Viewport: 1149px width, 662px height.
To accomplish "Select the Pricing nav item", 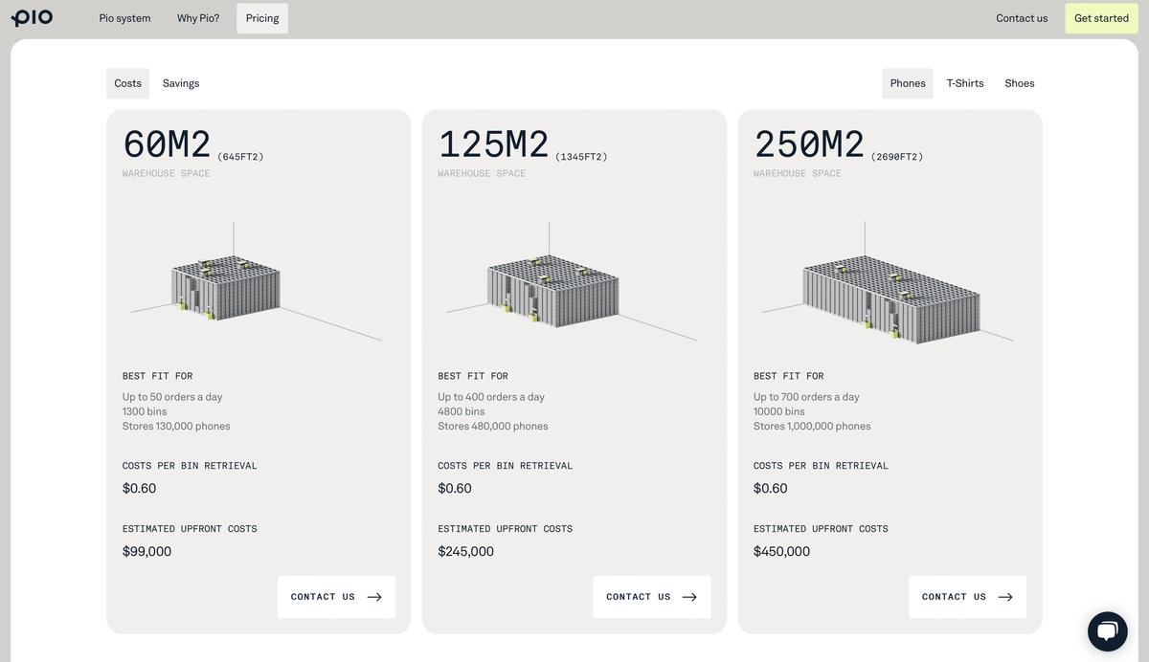I will (262, 18).
